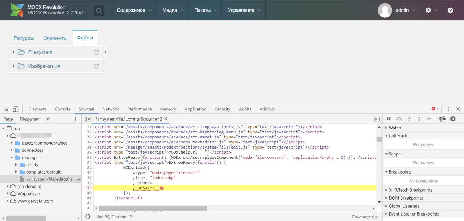This screenshot has width=464, height=221.
Task: Open the DevTools Performance tab
Action: click(x=140, y=109)
